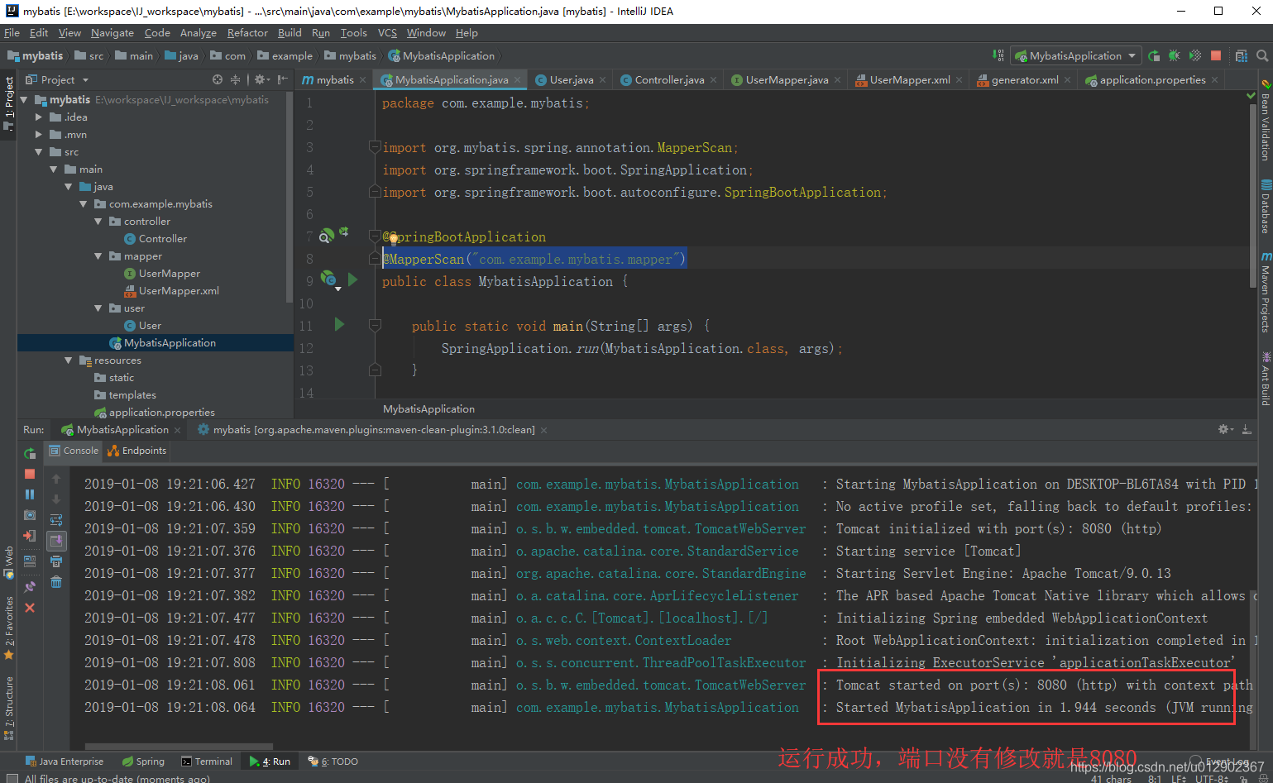Screen dimensions: 1273x783
Task: Click the Project tree vertical scrollbar
Action: (x=289, y=197)
